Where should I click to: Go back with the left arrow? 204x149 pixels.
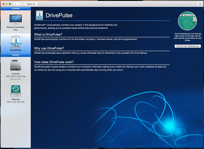tap(15, 4)
